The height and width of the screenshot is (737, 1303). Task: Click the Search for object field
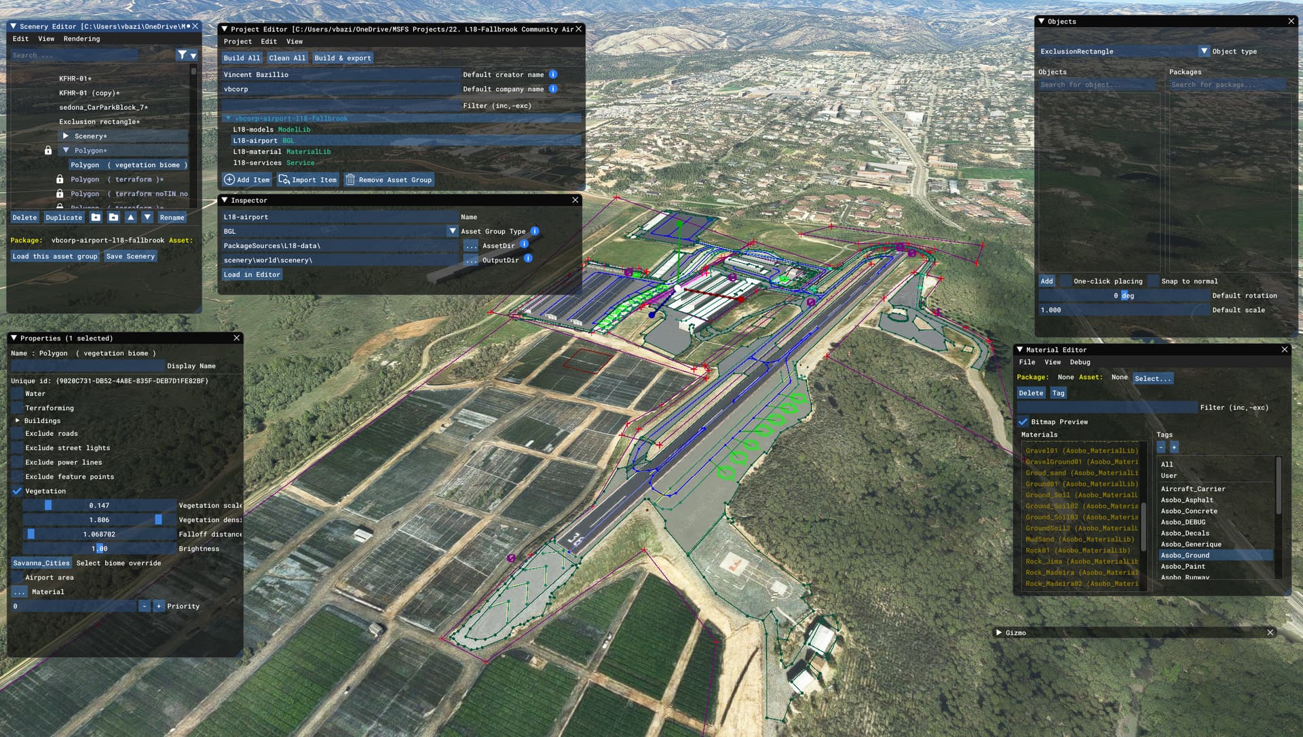coord(1097,85)
